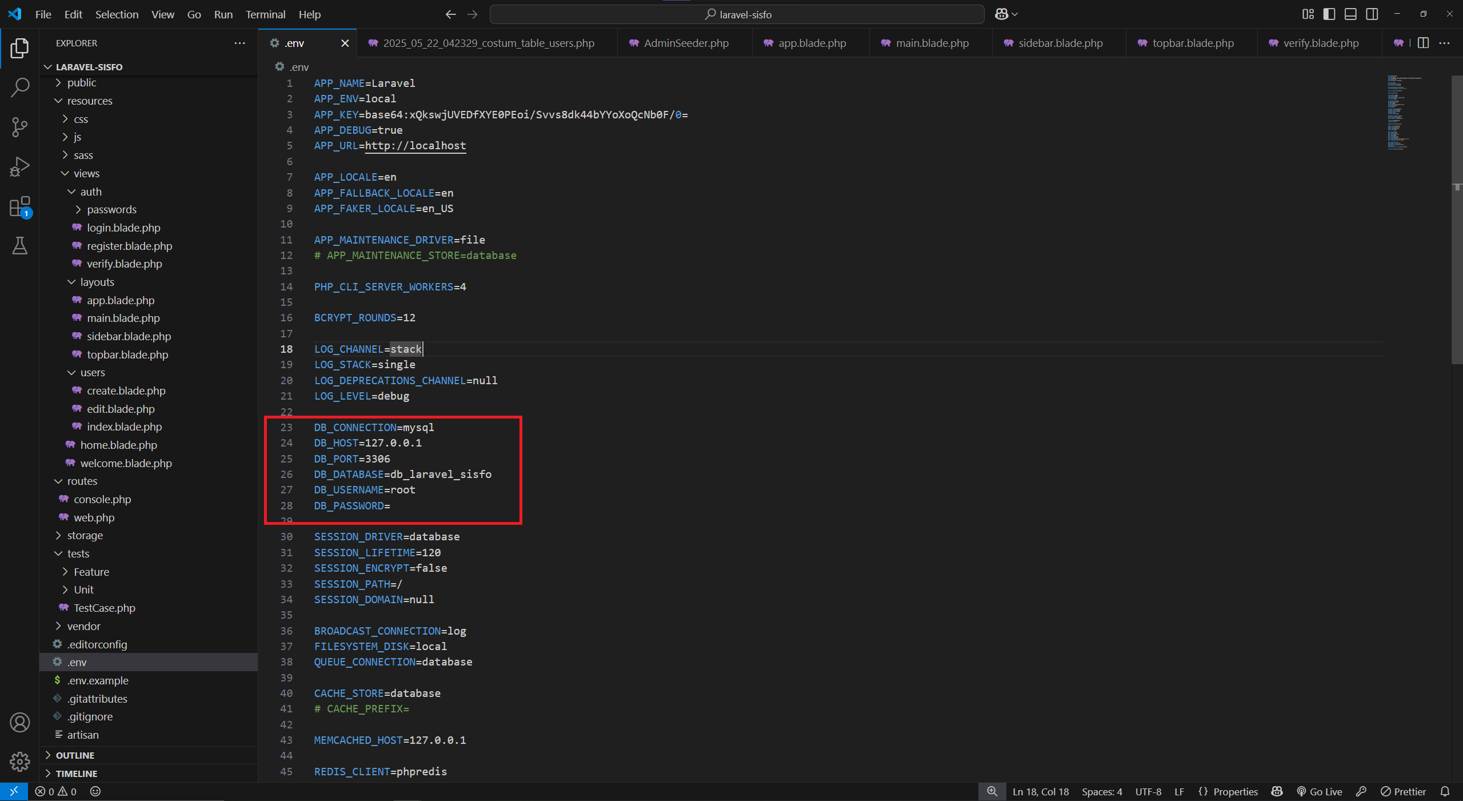The height and width of the screenshot is (801, 1463).
Task: Open the Manage settings gear
Action: pos(19,762)
